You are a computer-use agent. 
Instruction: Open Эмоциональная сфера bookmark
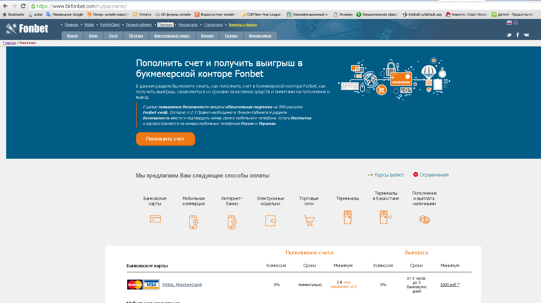(377, 14)
